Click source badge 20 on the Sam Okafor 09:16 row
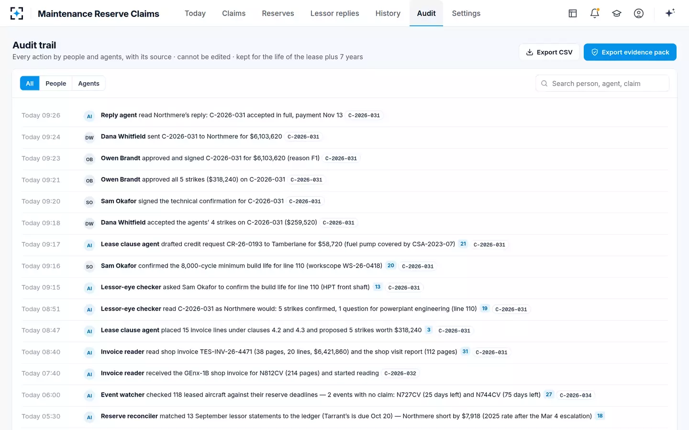Viewport: 689px width, 430px height. (391, 265)
